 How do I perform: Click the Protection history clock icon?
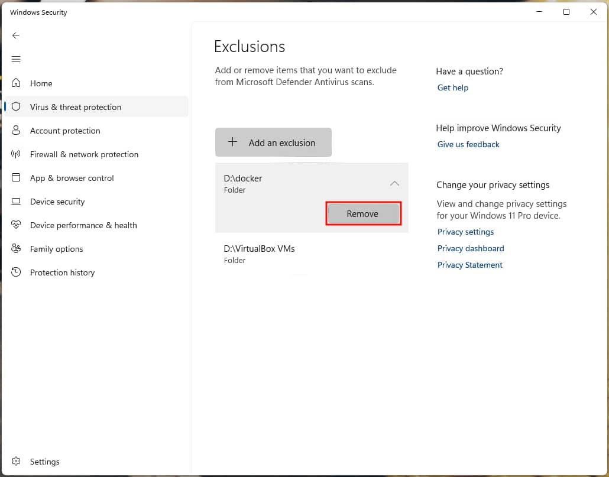pyautogui.click(x=16, y=272)
